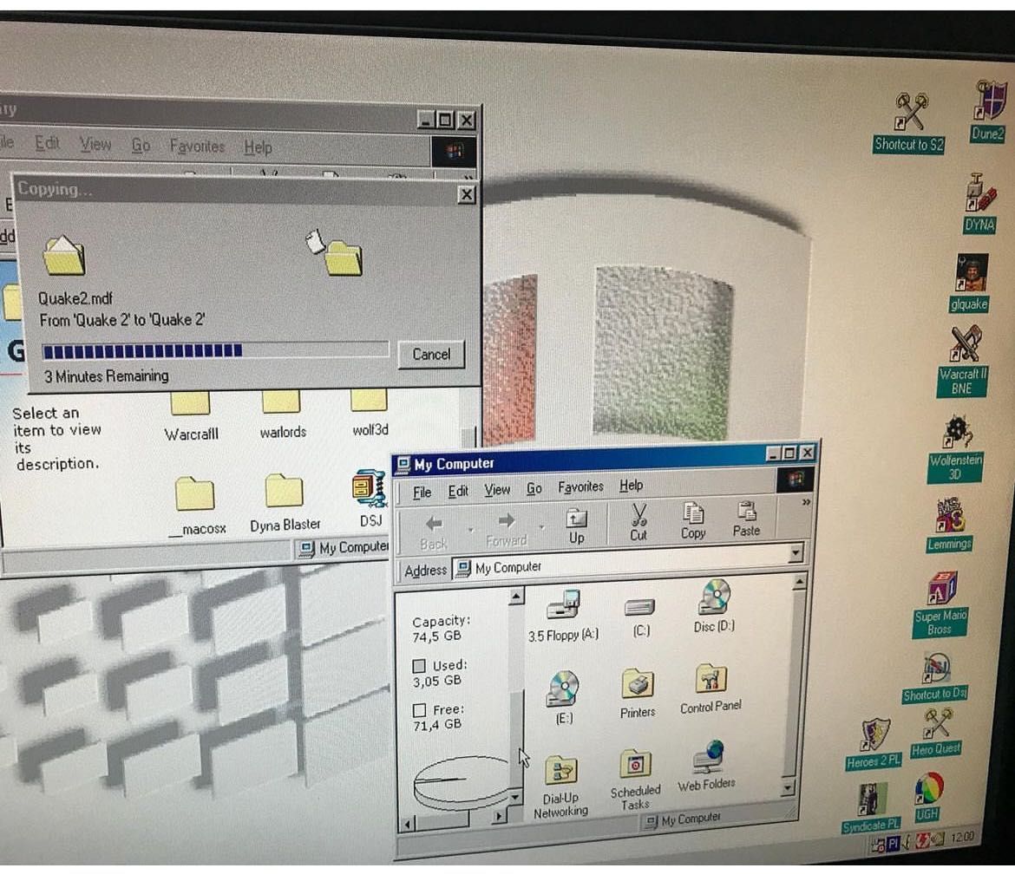Open the glquake desktop icon
Image resolution: width=1015 pixels, height=881 pixels.
pos(970,284)
